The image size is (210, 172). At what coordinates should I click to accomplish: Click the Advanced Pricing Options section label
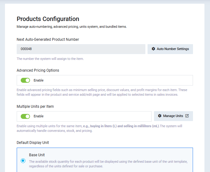(38, 70)
